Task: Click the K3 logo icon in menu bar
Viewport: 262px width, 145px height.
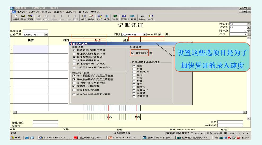Action: point(14,12)
